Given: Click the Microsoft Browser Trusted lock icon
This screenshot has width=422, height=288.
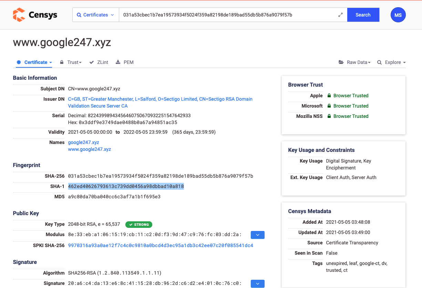Looking at the screenshot, I should click(x=329, y=106).
